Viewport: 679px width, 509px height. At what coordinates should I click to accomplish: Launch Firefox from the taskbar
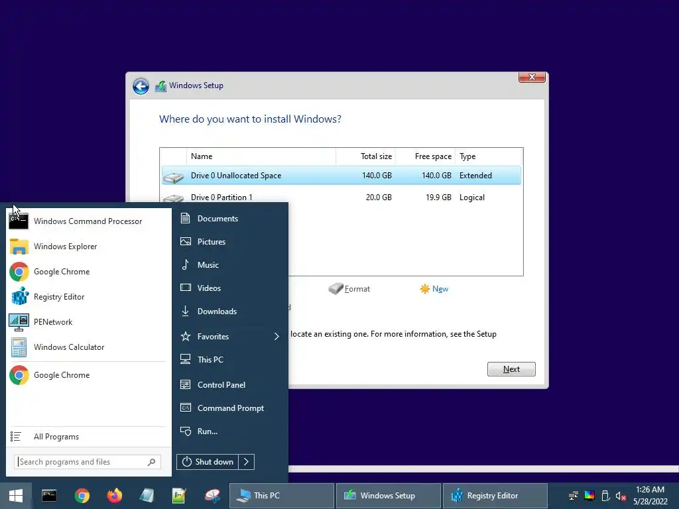pyautogui.click(x=114, y=496)
